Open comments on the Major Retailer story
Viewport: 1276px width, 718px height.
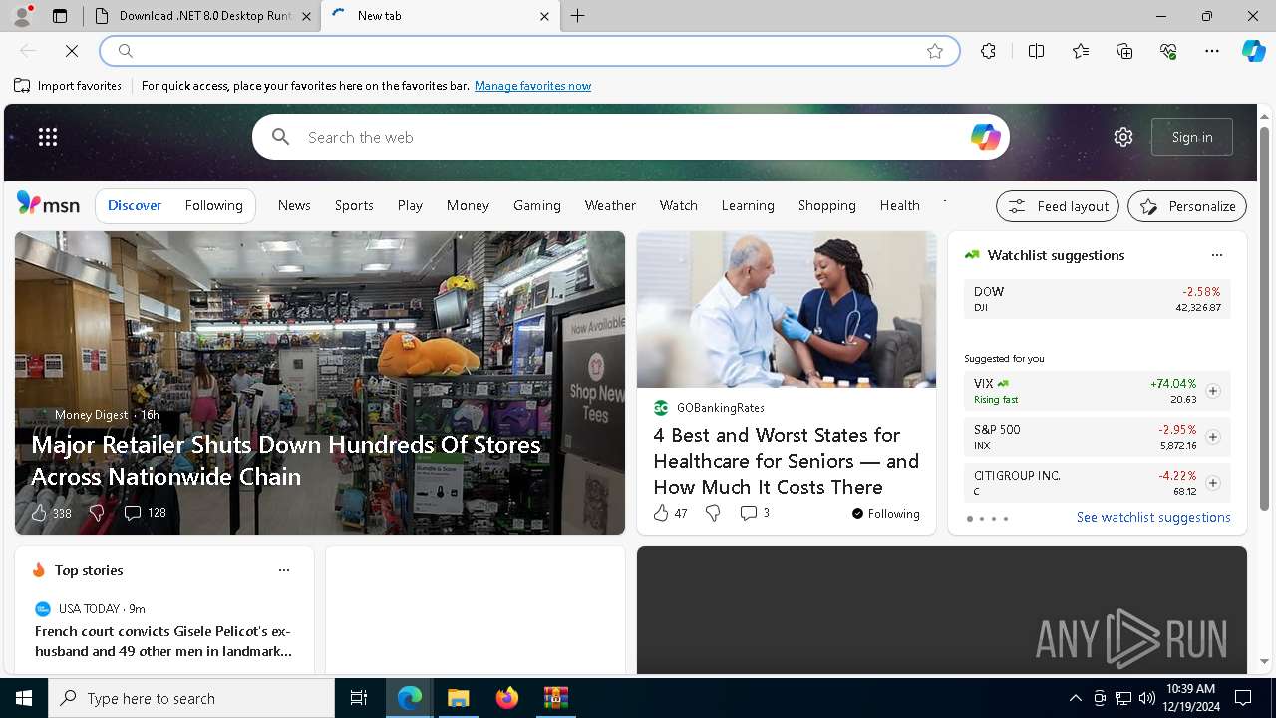(x=132, y=513)
